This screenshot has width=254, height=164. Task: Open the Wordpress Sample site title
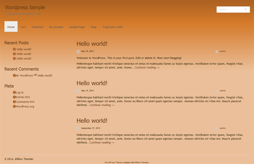(25, 8)
